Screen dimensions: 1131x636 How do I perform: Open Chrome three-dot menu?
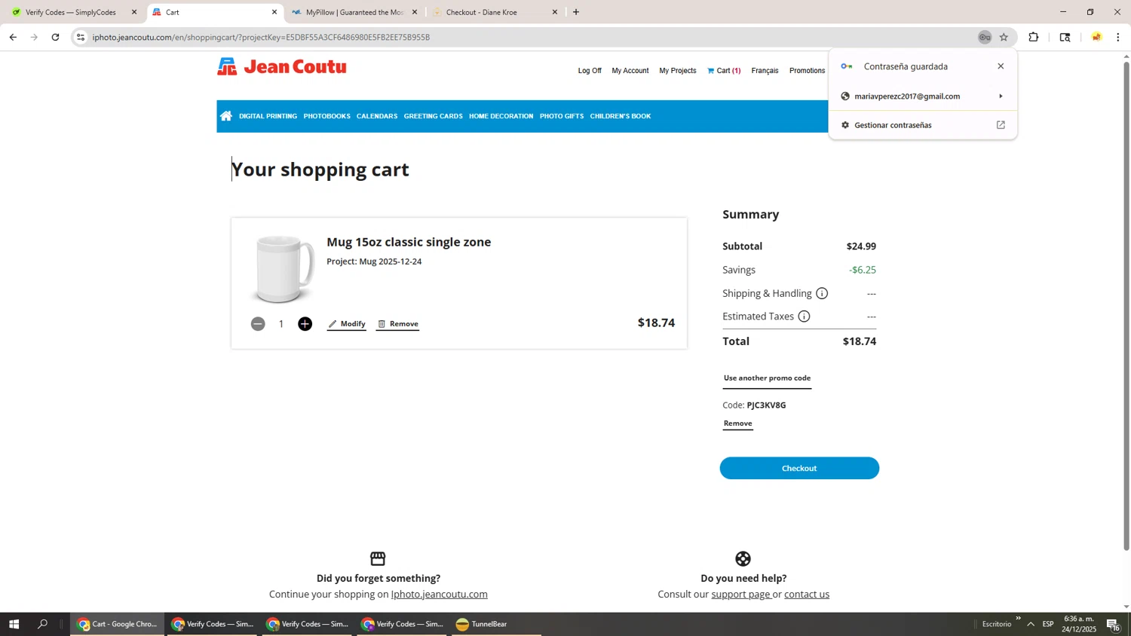(x=1118, y=38)
